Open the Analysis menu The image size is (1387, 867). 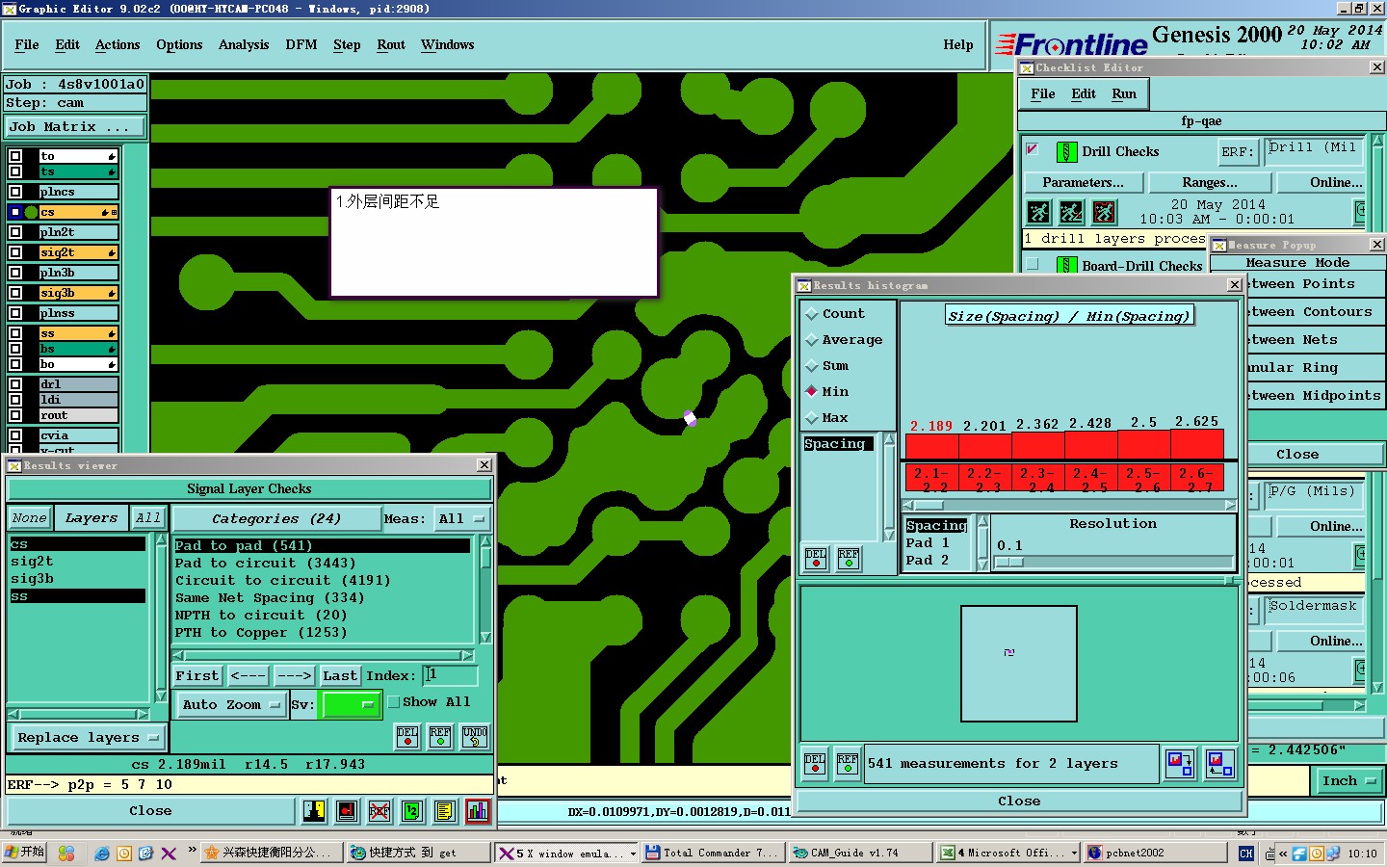[244, 45]
